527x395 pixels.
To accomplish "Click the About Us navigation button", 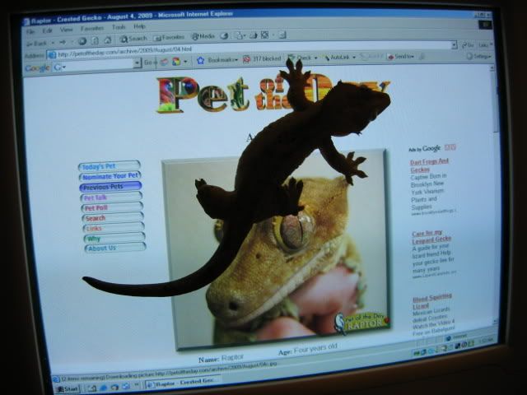I will [x=115, y=248].
